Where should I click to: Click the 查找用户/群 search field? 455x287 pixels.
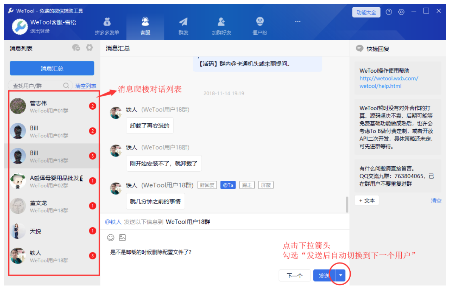(40, 86)
